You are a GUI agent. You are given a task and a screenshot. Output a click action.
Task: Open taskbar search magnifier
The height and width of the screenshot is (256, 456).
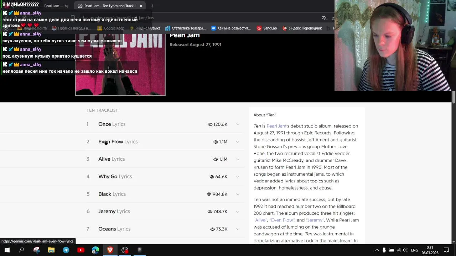coord(21,250)
